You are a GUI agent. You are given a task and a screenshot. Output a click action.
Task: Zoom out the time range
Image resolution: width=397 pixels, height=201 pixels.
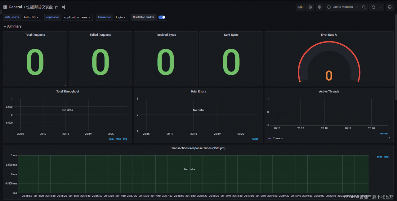pyautogui.click(x=364, y=7)
